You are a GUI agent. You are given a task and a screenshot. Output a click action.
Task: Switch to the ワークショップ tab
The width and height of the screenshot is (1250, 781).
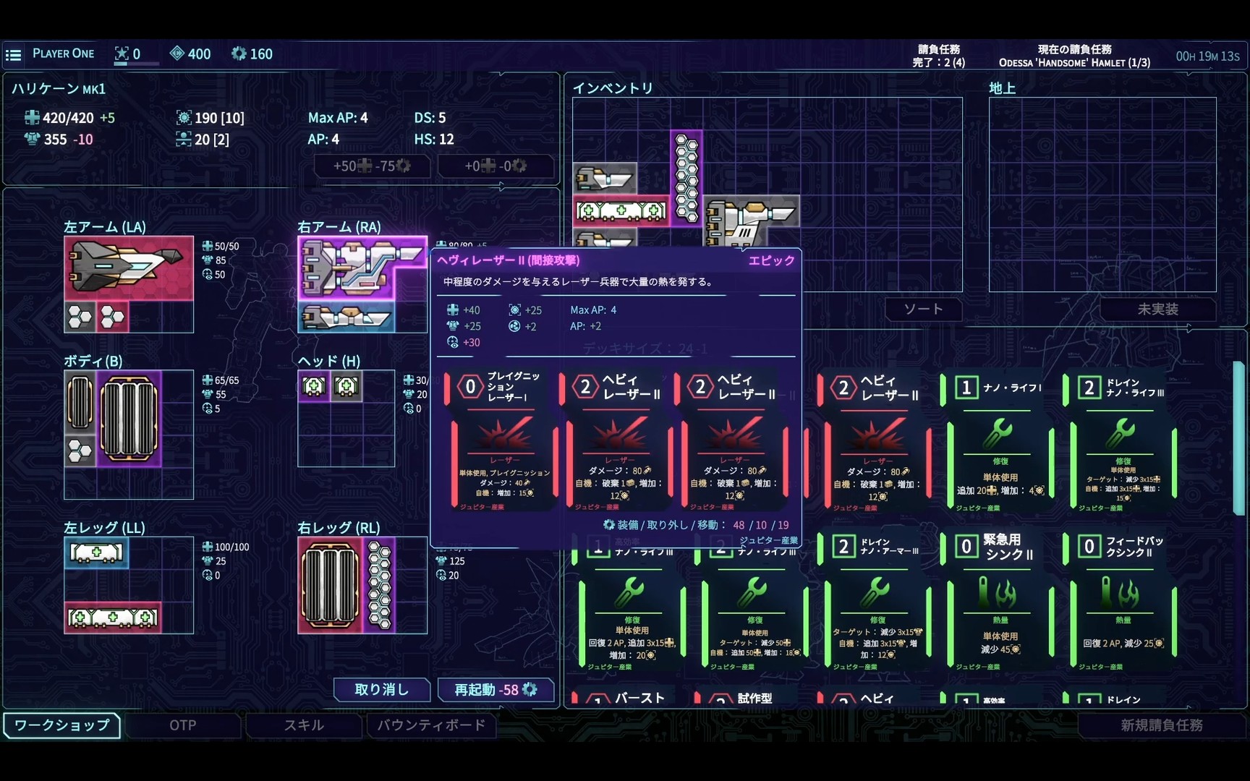tap(61, 725)
